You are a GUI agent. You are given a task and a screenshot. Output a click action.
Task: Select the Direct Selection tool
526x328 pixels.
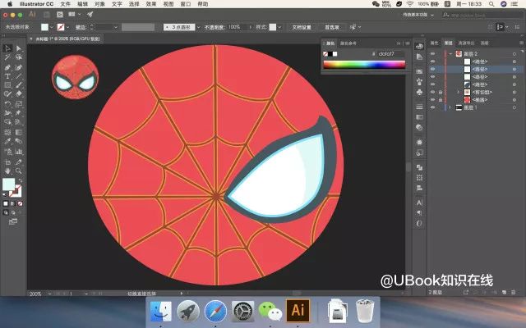(x=18, y=48)
